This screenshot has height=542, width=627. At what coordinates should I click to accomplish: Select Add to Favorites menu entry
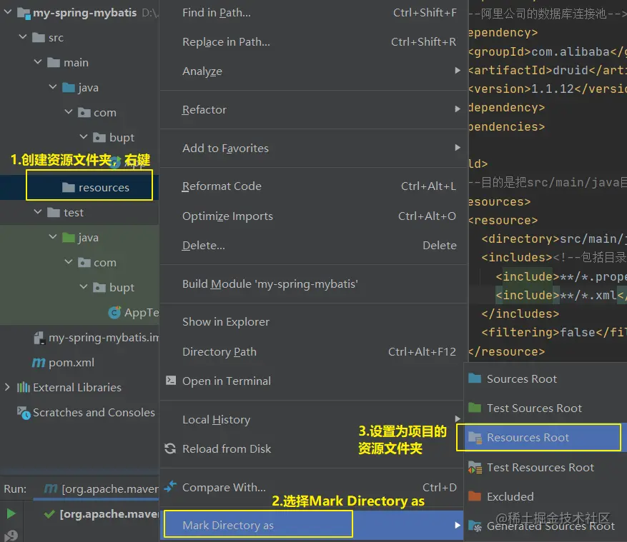[x=313, y=149]
